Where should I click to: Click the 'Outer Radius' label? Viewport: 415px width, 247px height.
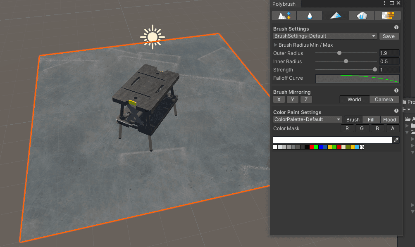pyautogui.click(x=288, y=53)
